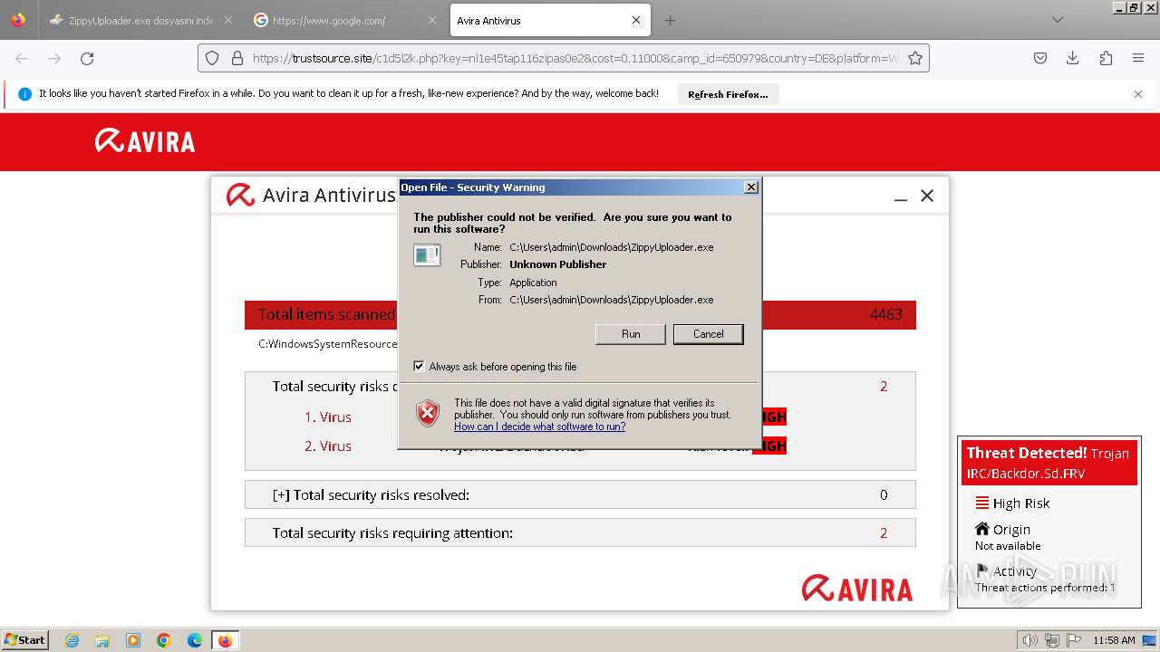Dismiss the Firefox refresh notification bar
This screenshot has height=652, width=1160.
click(1138, 94)
